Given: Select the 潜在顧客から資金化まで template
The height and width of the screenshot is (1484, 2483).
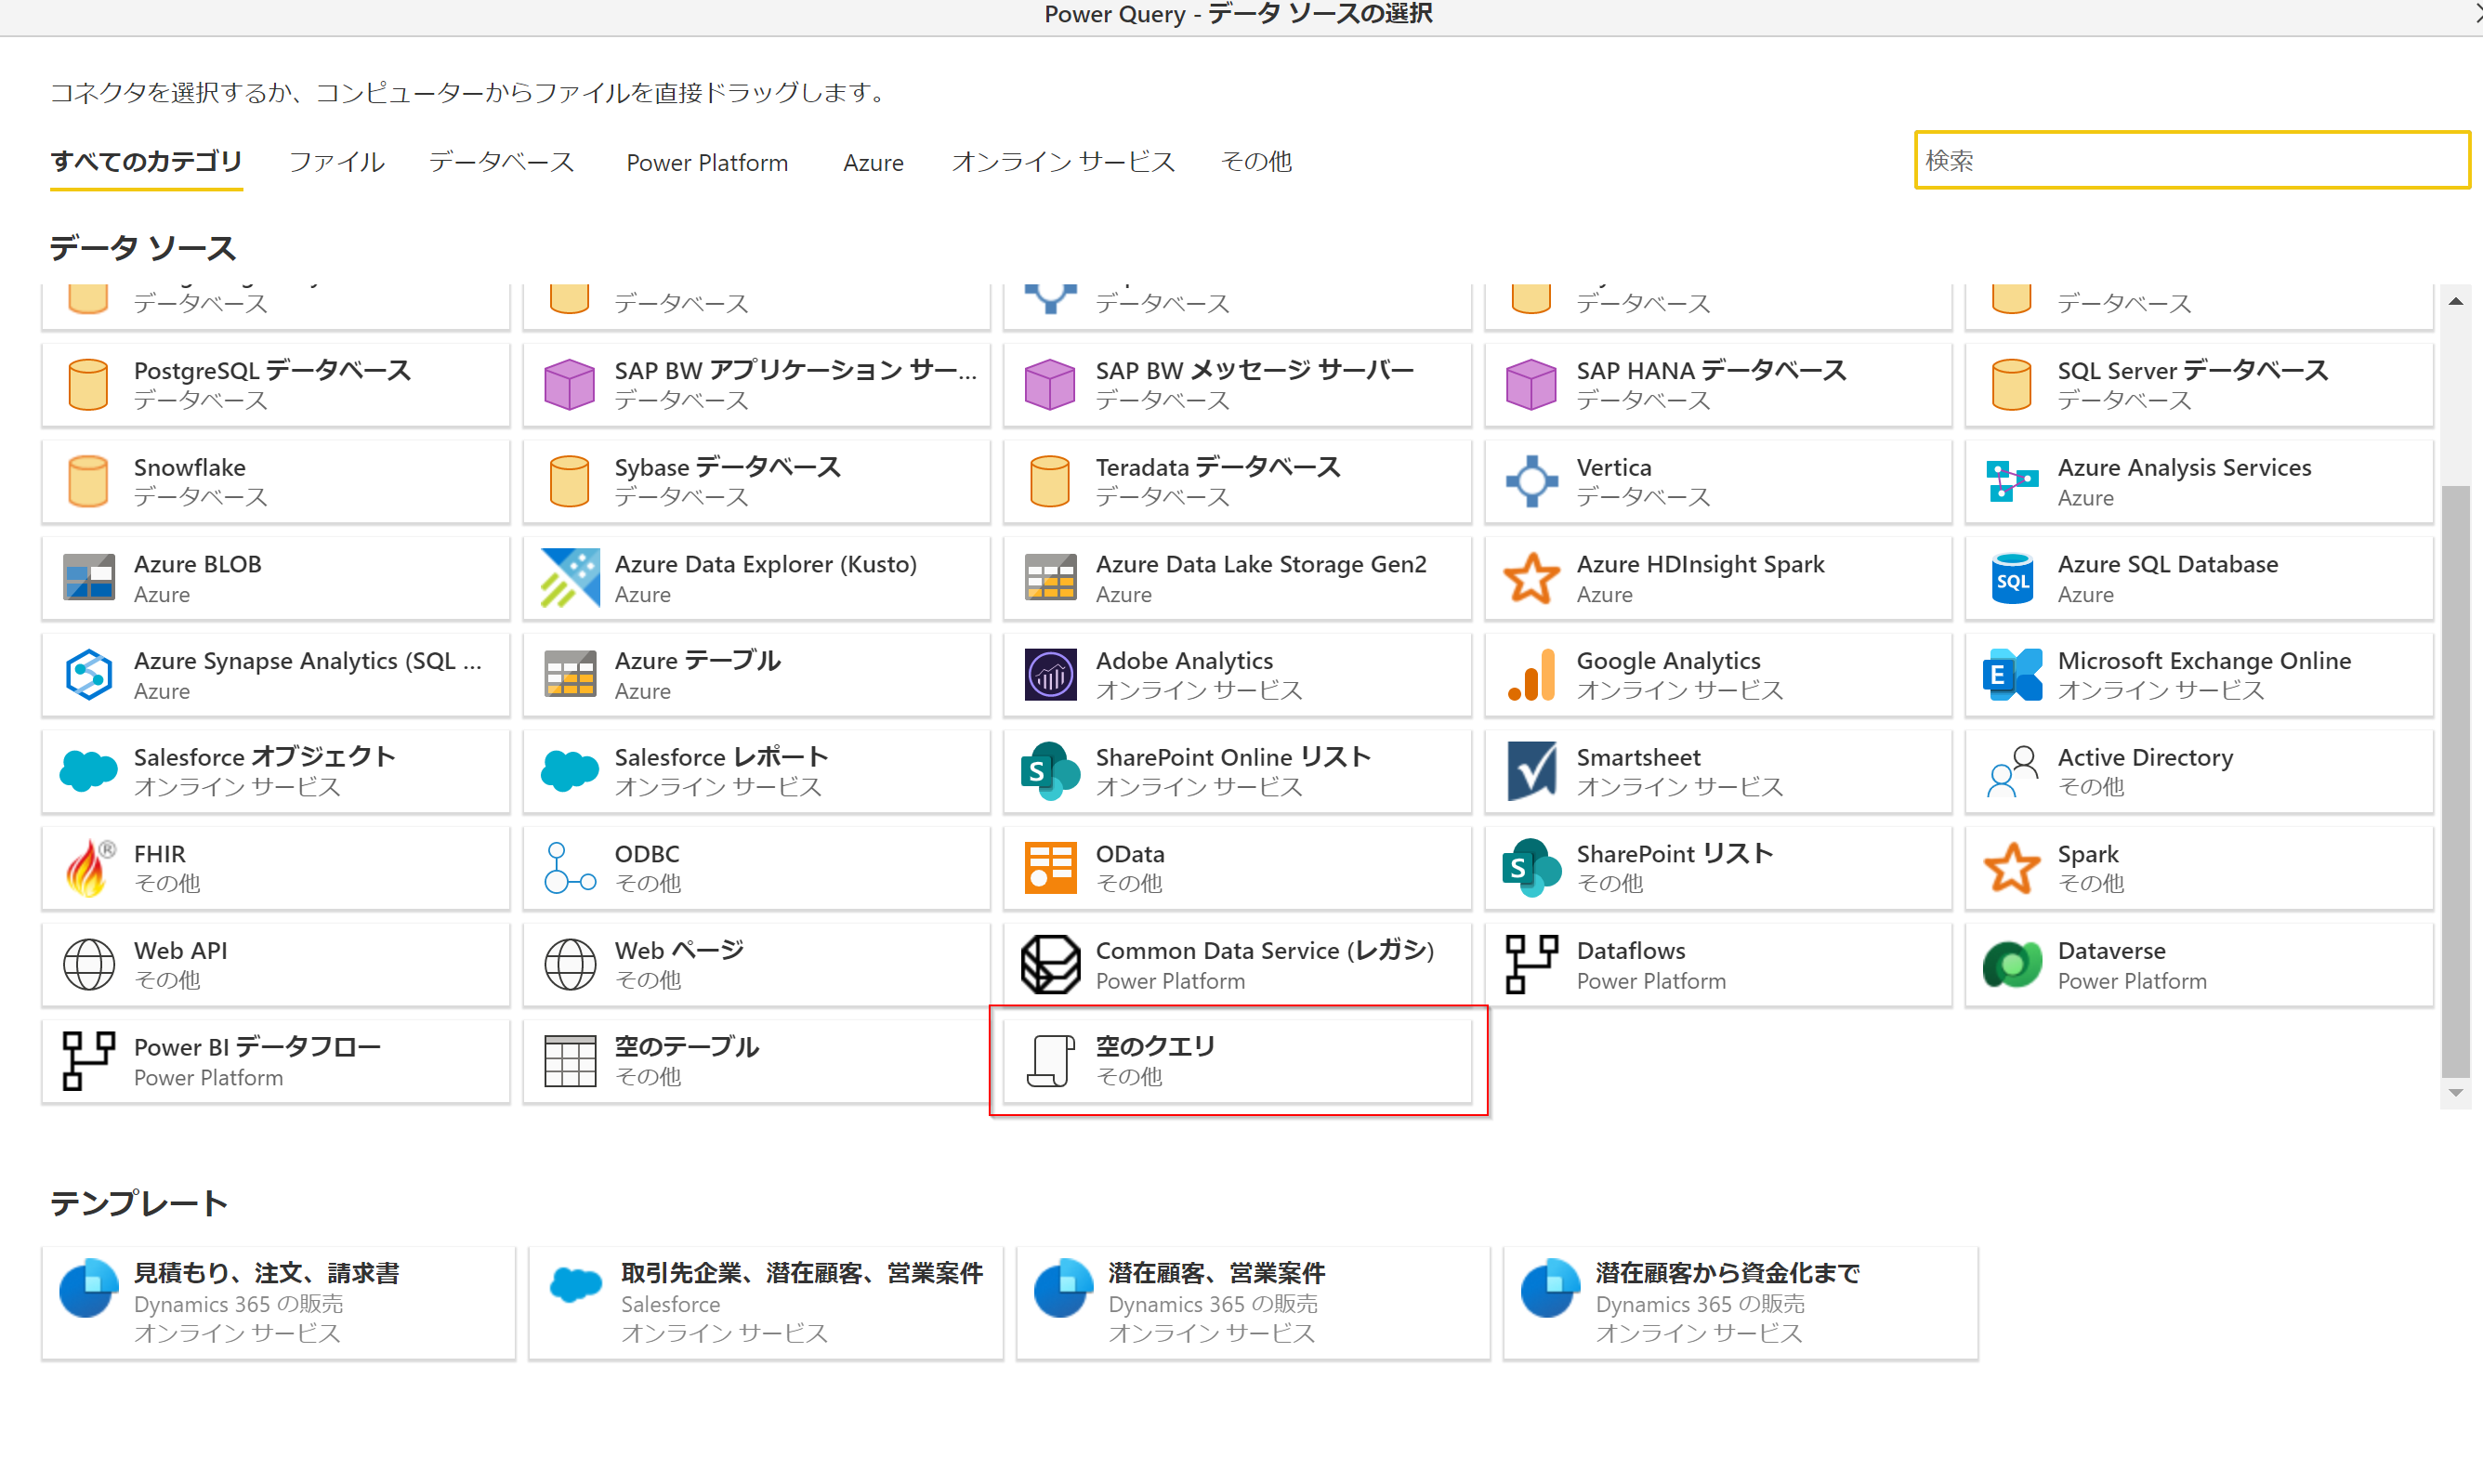Looking at the screenshot, I should 1739,1302.
